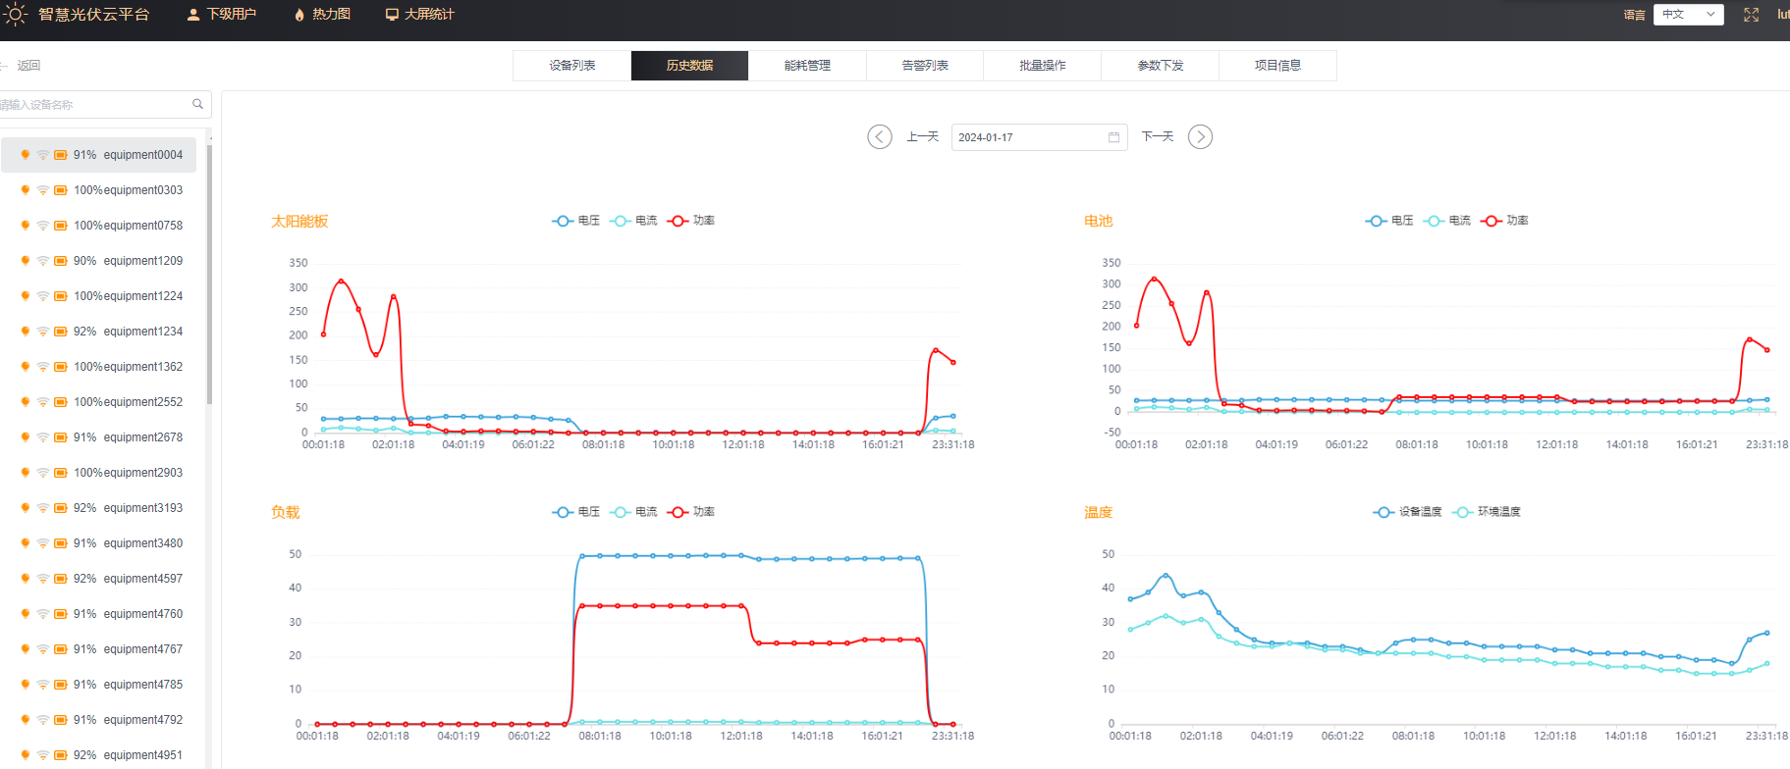Screen dimensions: 1790x769
Task: Click the device list vertical scrollbar
Action: click(x=209, y=275)
